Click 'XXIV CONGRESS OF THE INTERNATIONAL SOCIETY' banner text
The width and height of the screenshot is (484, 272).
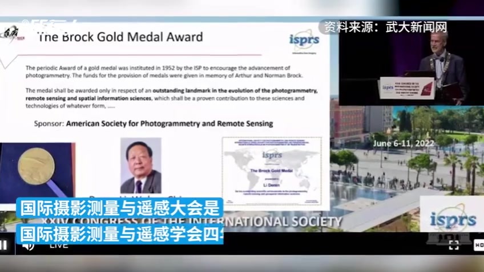pos(192,221)
